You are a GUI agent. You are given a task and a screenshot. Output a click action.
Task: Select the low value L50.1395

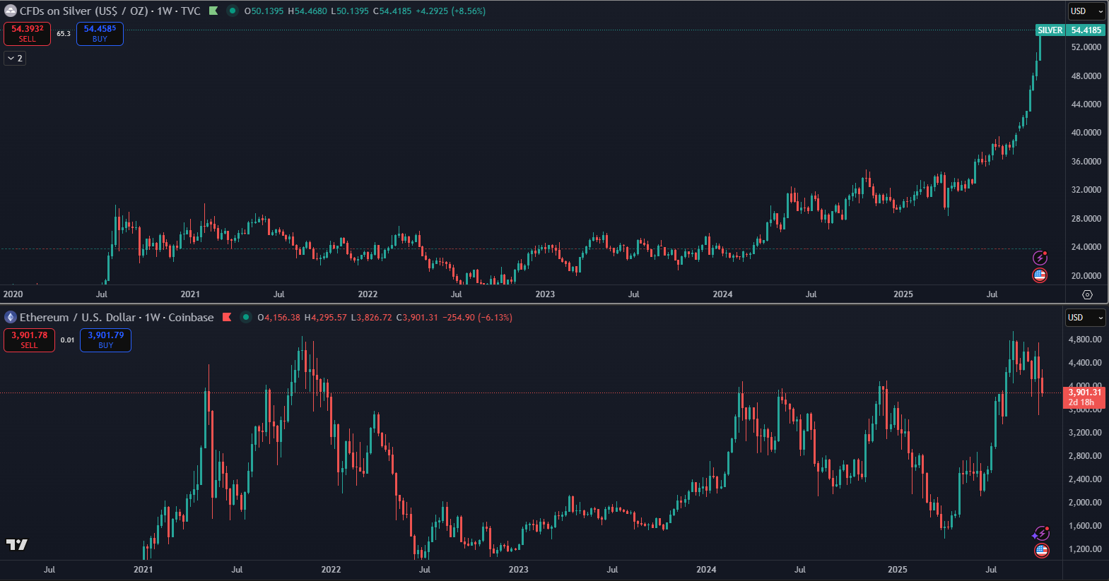tap(350, 11)
